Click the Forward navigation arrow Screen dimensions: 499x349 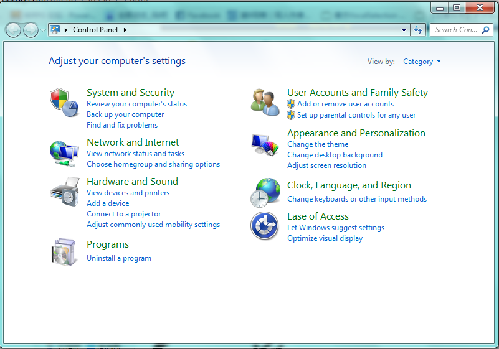[x=31, y=30]
